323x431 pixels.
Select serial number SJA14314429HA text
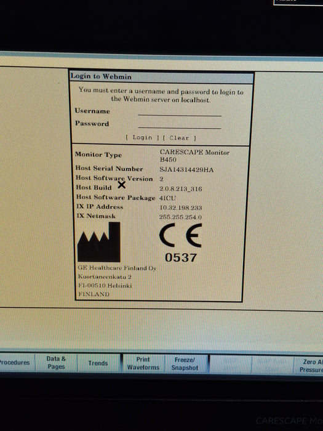186,169
